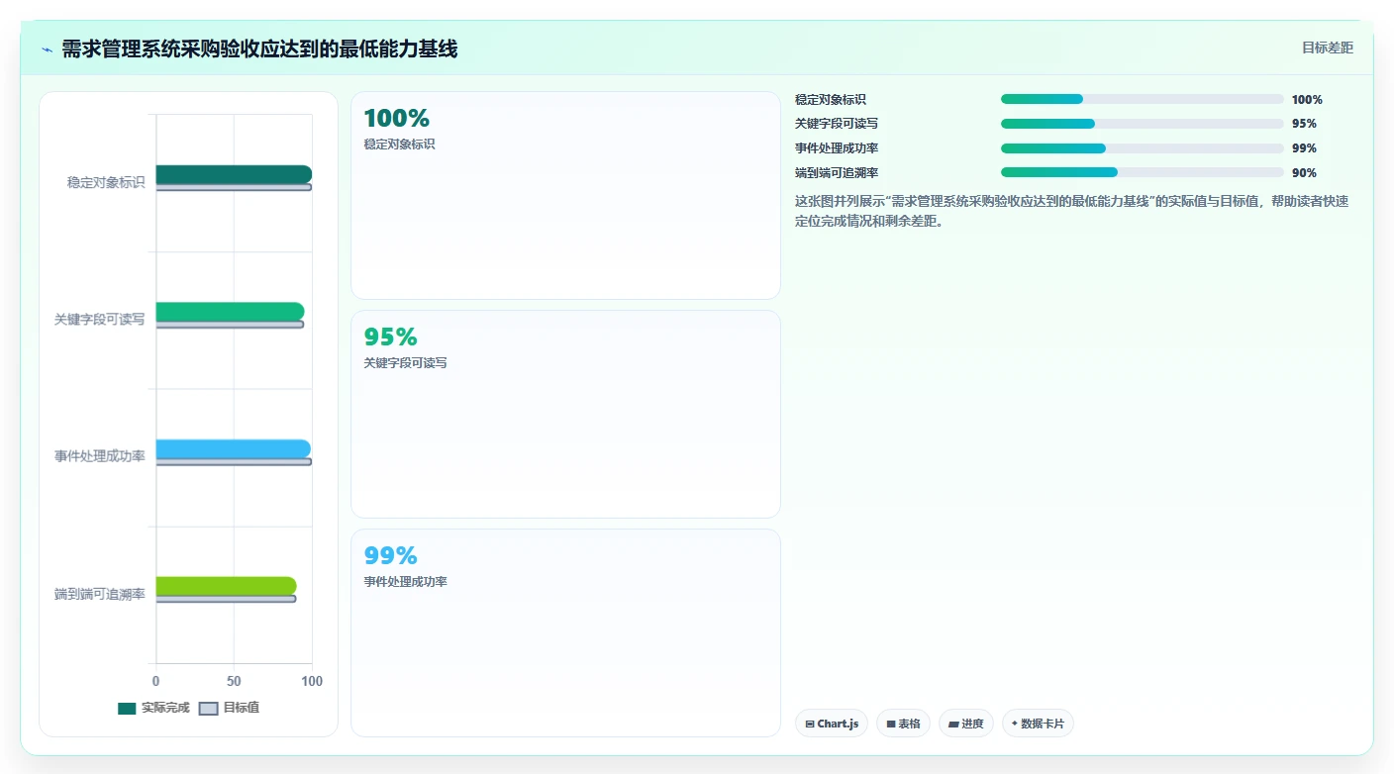Click the Chart.js tag chip
This screenshot has width=1394, height=774.
pyautogui.click(x=832, y=724)
